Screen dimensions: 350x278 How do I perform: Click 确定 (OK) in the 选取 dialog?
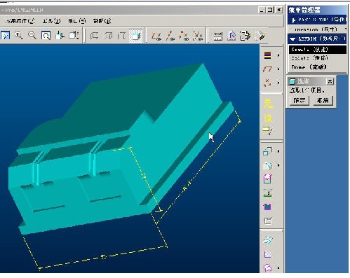299,100
